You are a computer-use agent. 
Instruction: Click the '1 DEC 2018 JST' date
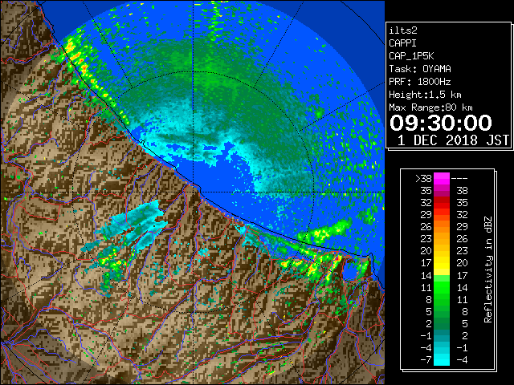[x=453, y=140]
